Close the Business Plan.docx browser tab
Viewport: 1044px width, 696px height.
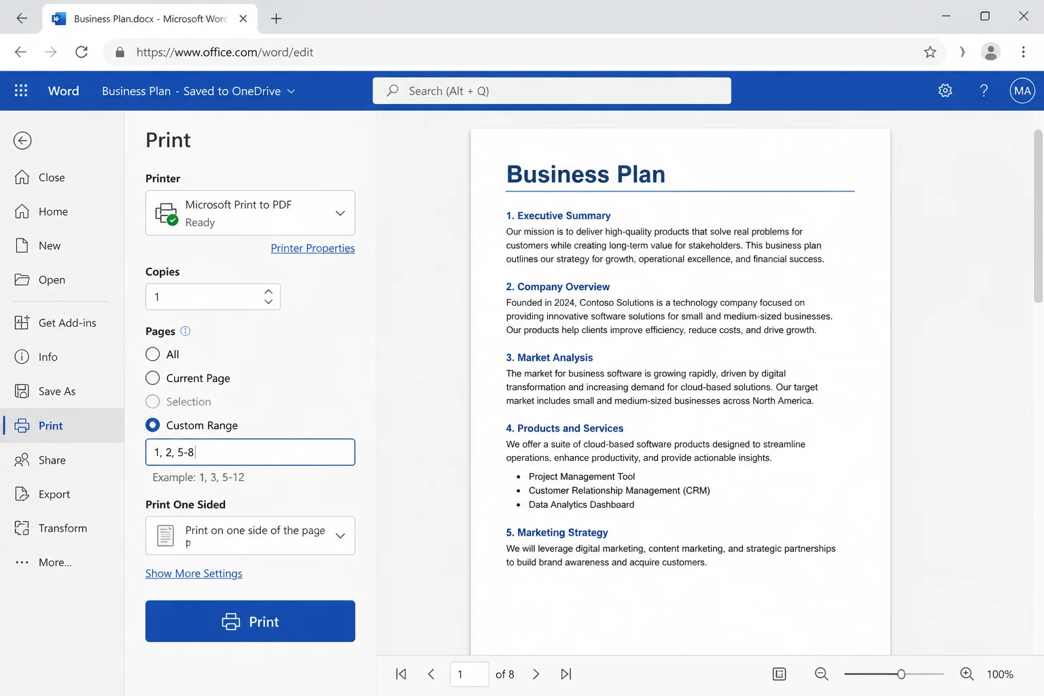coord(243,18)
